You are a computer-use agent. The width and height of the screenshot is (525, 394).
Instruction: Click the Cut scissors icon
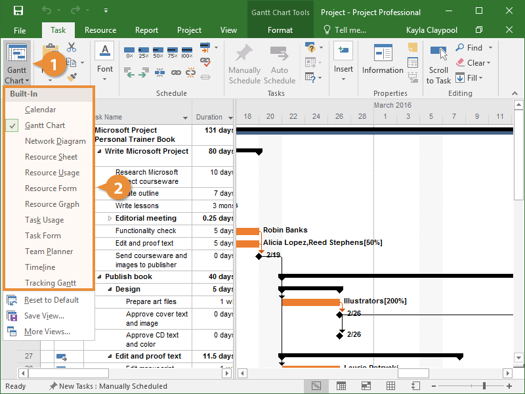72,47
